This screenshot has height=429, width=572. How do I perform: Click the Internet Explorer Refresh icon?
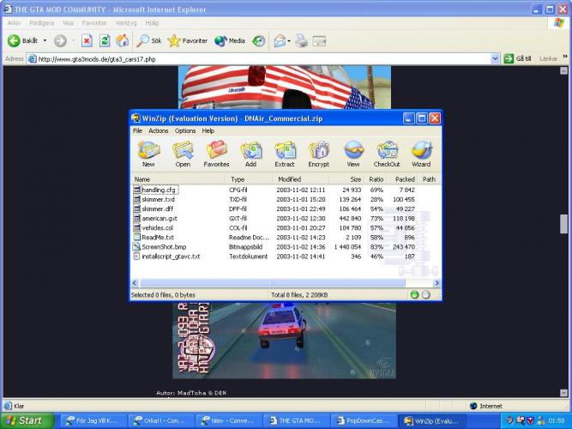point(105,40)
